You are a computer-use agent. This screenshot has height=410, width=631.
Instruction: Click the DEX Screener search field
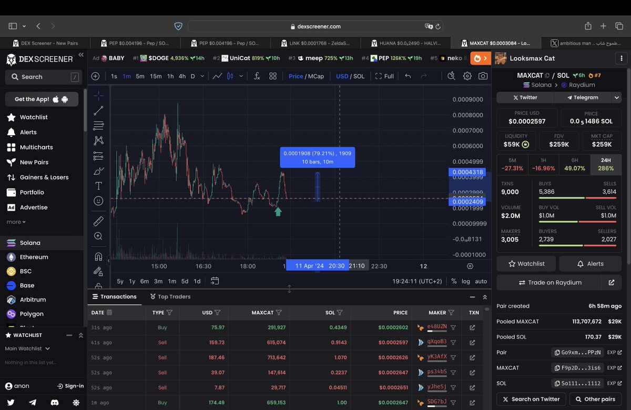click(x=43, y=77)
